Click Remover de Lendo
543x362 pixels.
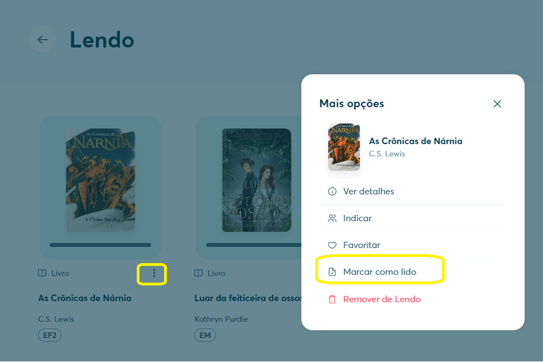[x=413, y=299]
